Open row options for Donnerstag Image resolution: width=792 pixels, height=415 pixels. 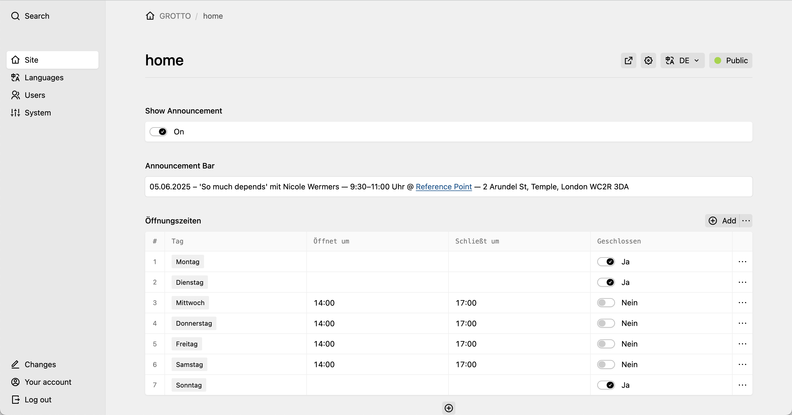click(742, 323)
